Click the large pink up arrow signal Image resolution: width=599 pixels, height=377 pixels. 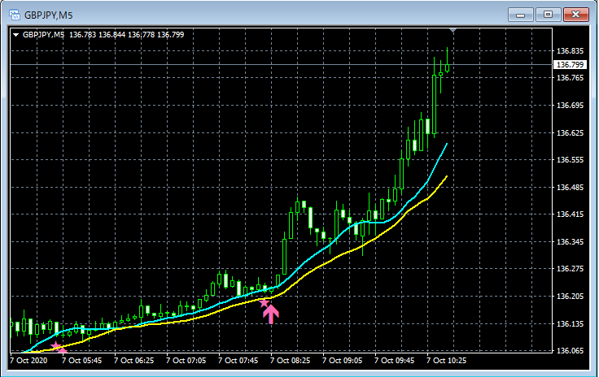click(271, 314)
